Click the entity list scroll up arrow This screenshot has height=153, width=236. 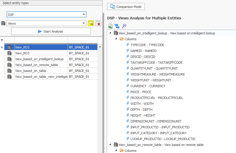tap(100, 47)
